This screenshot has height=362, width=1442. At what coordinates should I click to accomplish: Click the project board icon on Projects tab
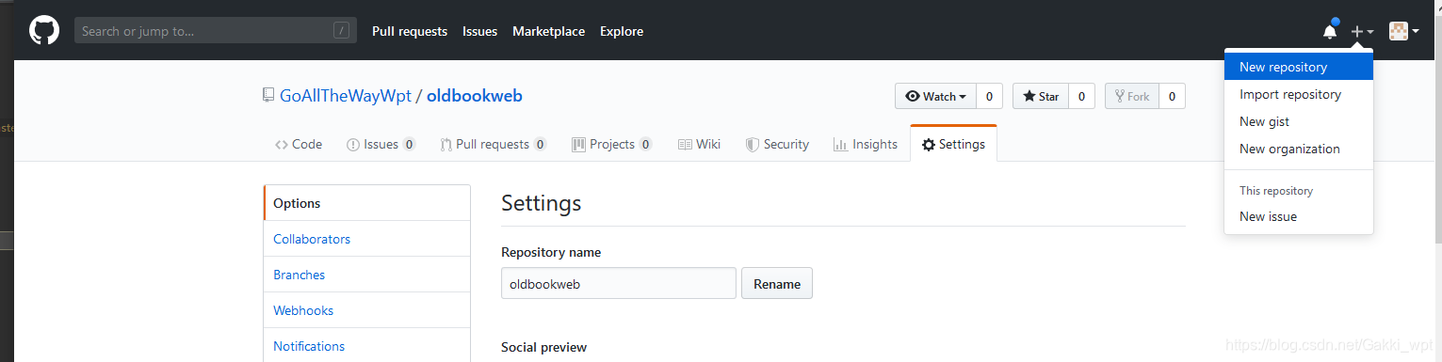[579, 144]
